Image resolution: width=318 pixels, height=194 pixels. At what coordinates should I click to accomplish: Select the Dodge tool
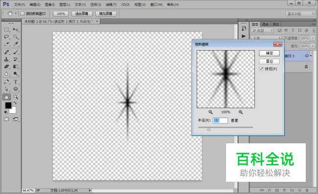tap(16, 74)
